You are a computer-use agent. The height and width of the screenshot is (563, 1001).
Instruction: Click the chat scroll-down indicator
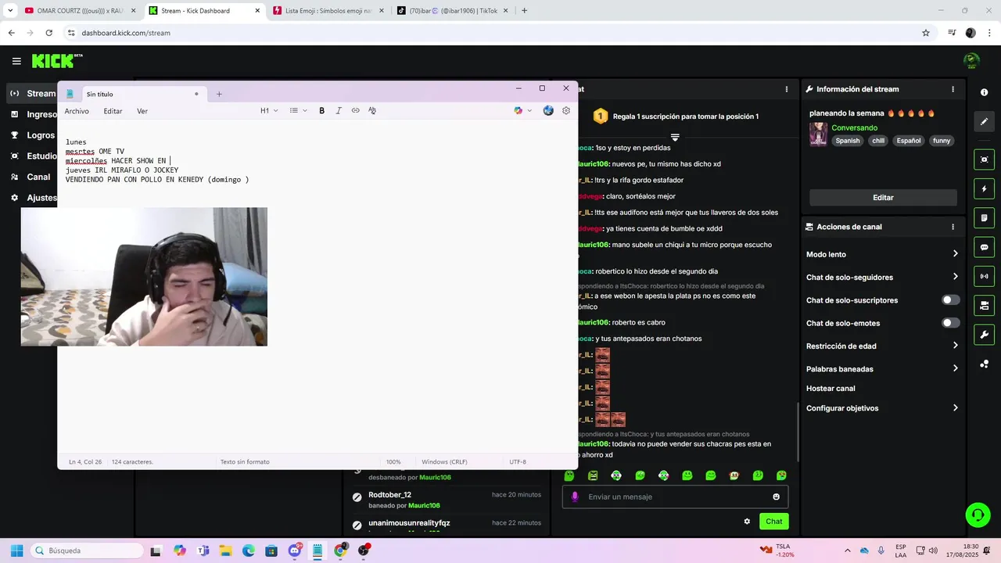(675, 137)
